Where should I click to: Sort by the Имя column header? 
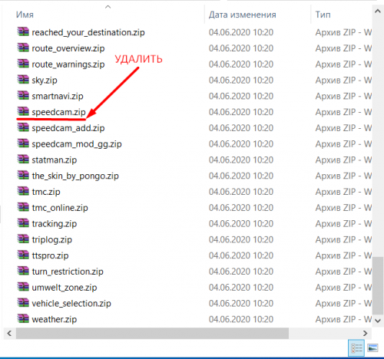pyautogui.click(x=25, y=15)
